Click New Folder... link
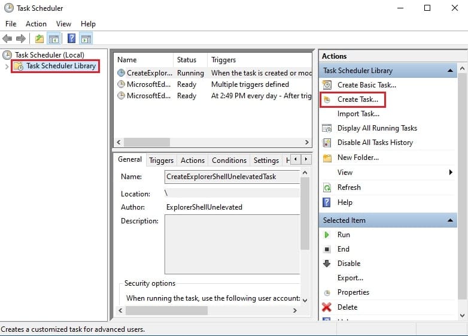 [358, 158]
